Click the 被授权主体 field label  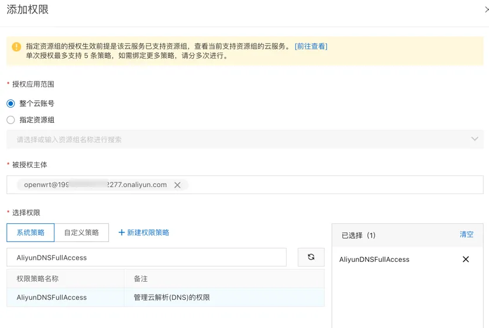pos(30,165)
